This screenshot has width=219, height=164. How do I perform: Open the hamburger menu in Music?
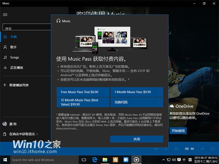[5, 15]
